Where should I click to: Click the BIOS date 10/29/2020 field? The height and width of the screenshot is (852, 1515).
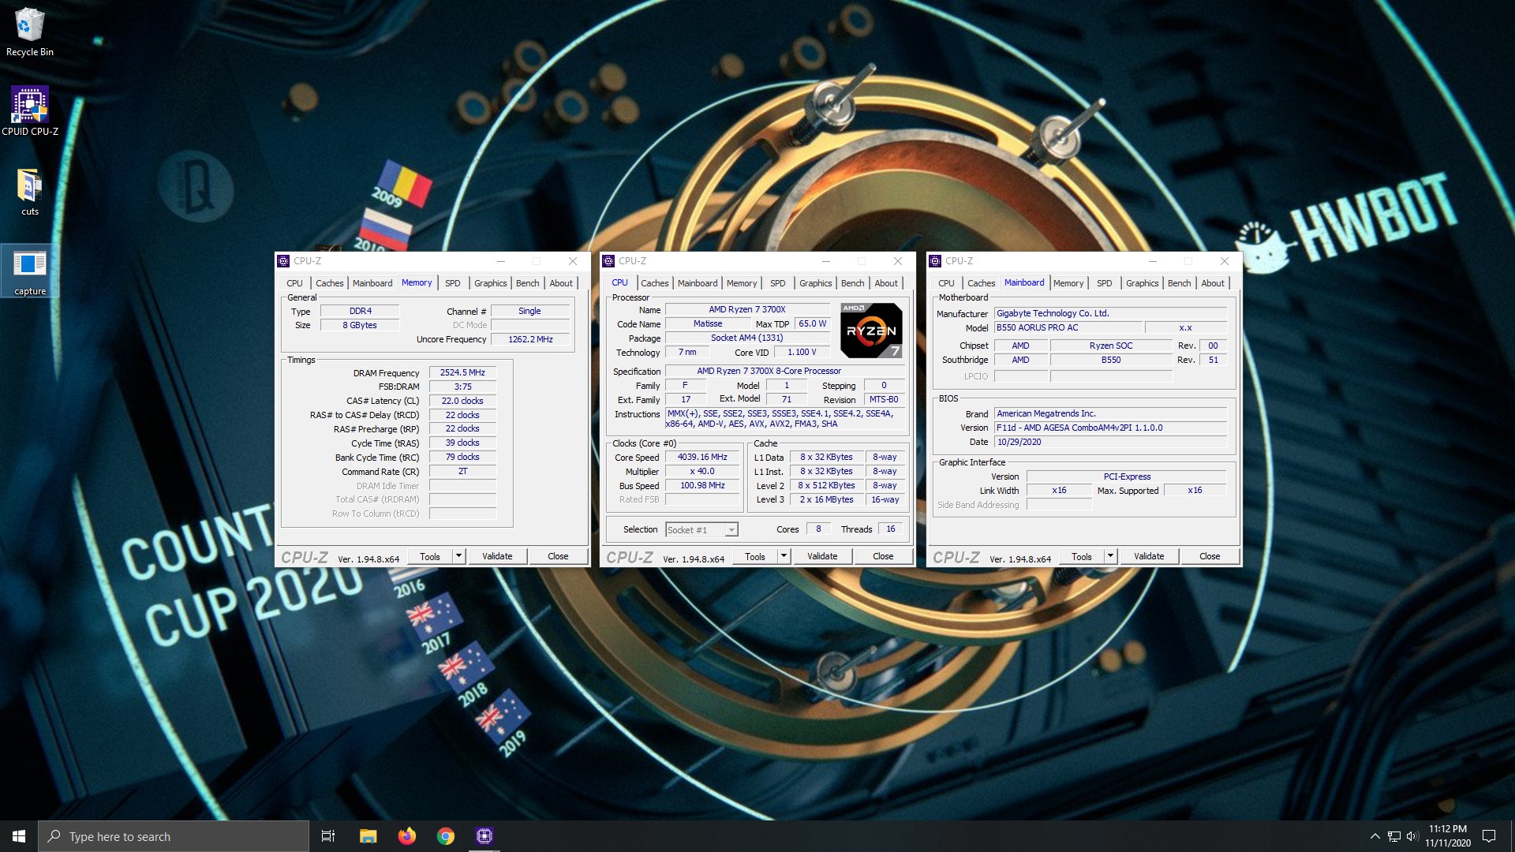[x=1110, y=442]
